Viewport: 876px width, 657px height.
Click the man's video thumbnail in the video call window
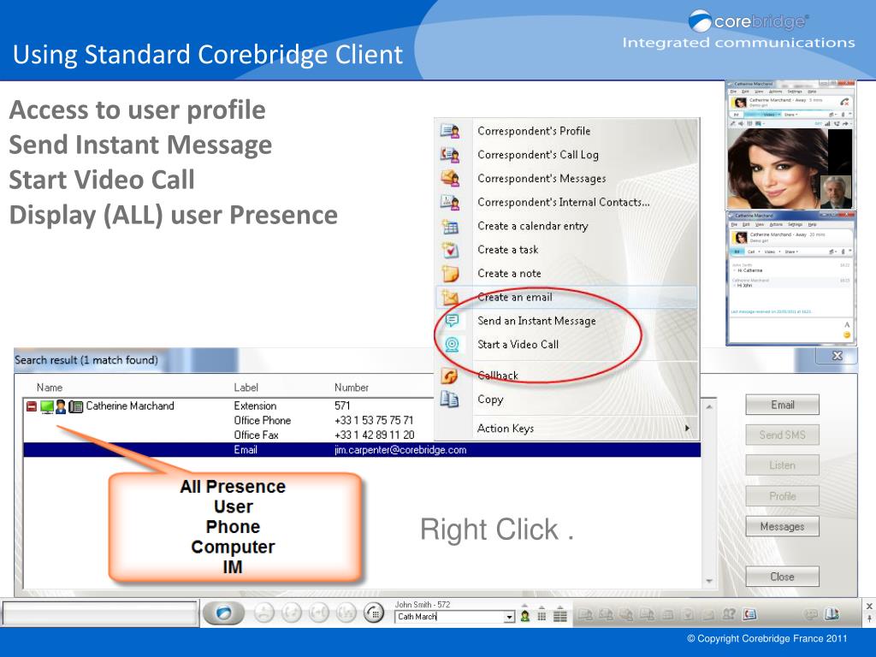tap(835, 192)
